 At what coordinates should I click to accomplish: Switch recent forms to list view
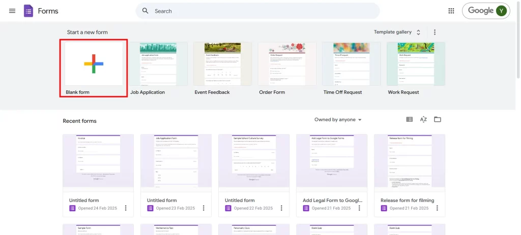tap(410, 119)
